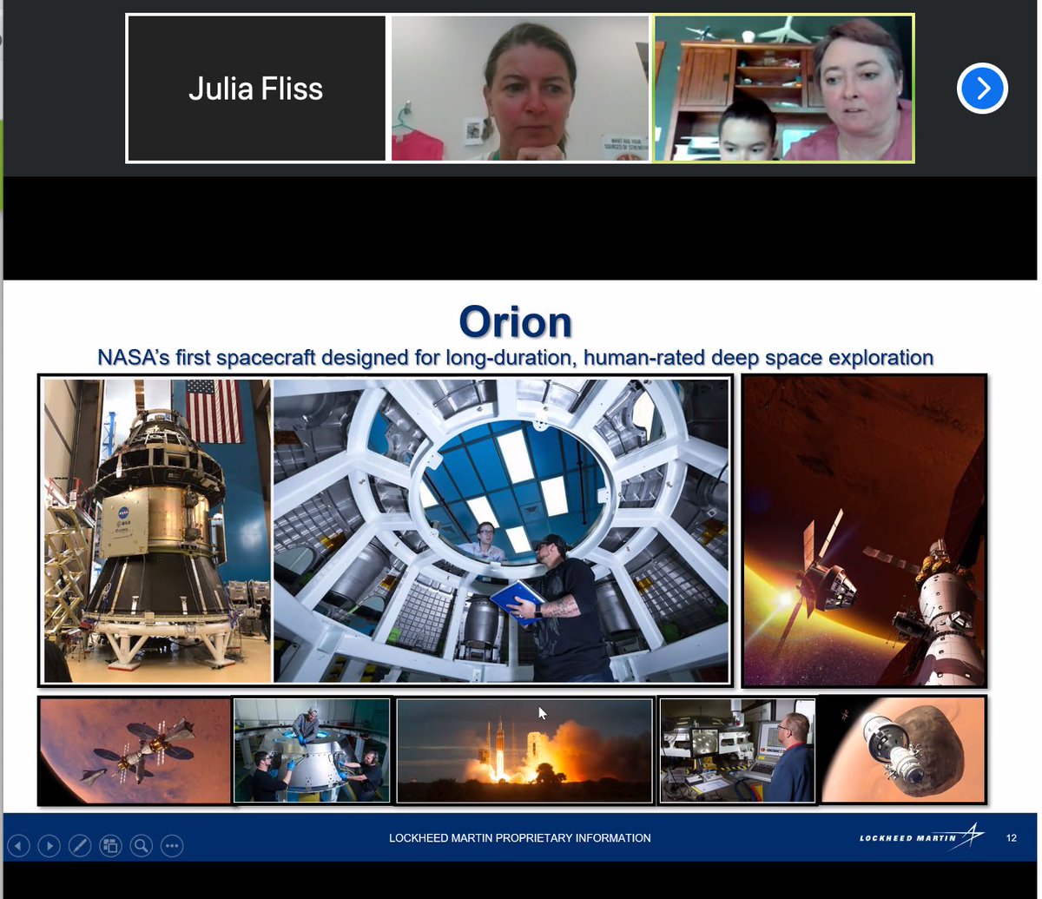Click the asteroid capture illustration
Image resolution: width=1042 pixels, height=899 pixels.
pos(903,749)
